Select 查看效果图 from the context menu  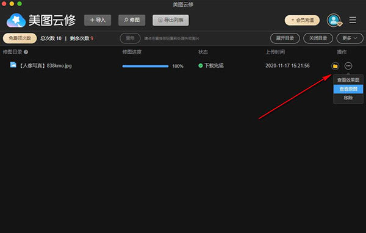point(348,80)
